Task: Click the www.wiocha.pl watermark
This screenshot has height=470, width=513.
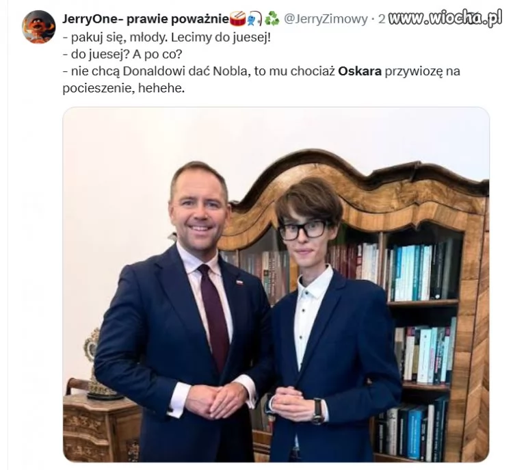Action: [x=447, y=18]
